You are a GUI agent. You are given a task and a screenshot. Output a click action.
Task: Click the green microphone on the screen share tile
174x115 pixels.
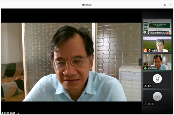pyautogui.click(x=148, y=33)
